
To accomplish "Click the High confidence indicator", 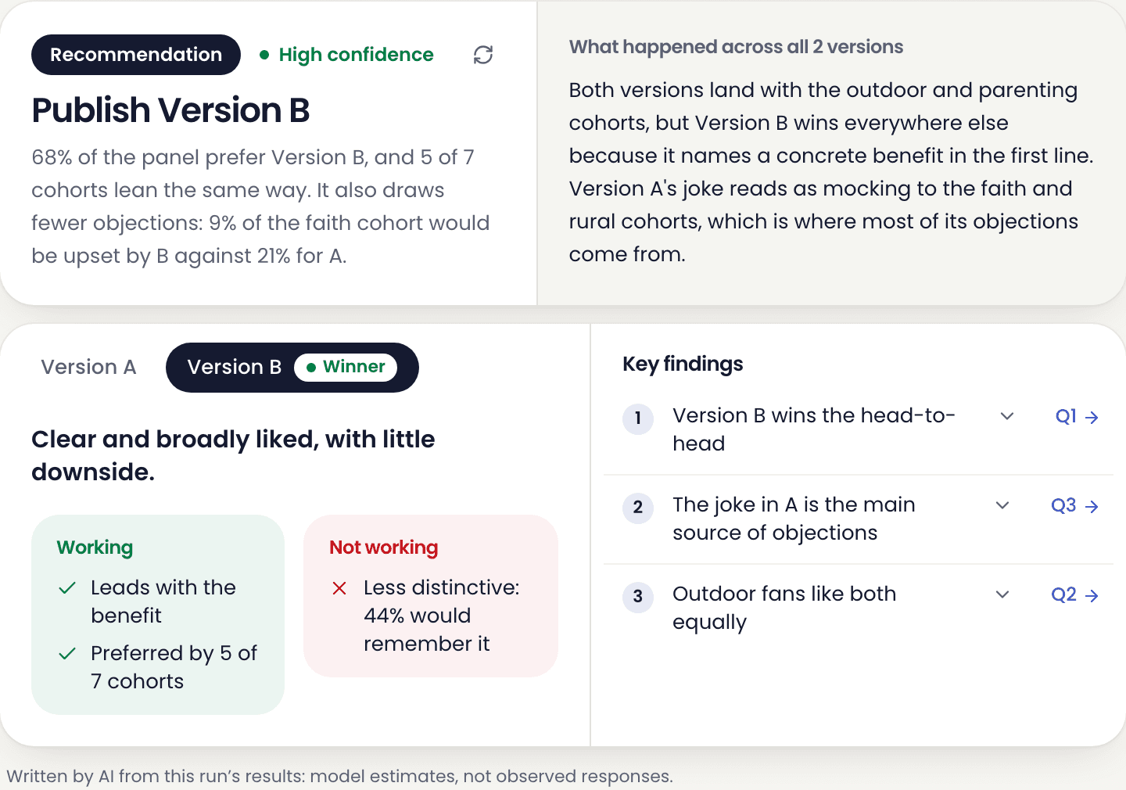I will pyautogui.click(x=346, y=55).
